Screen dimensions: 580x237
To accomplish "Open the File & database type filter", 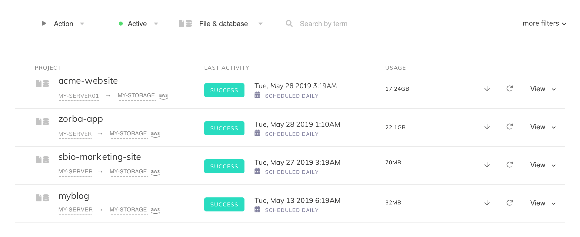I will pos(223,24).
